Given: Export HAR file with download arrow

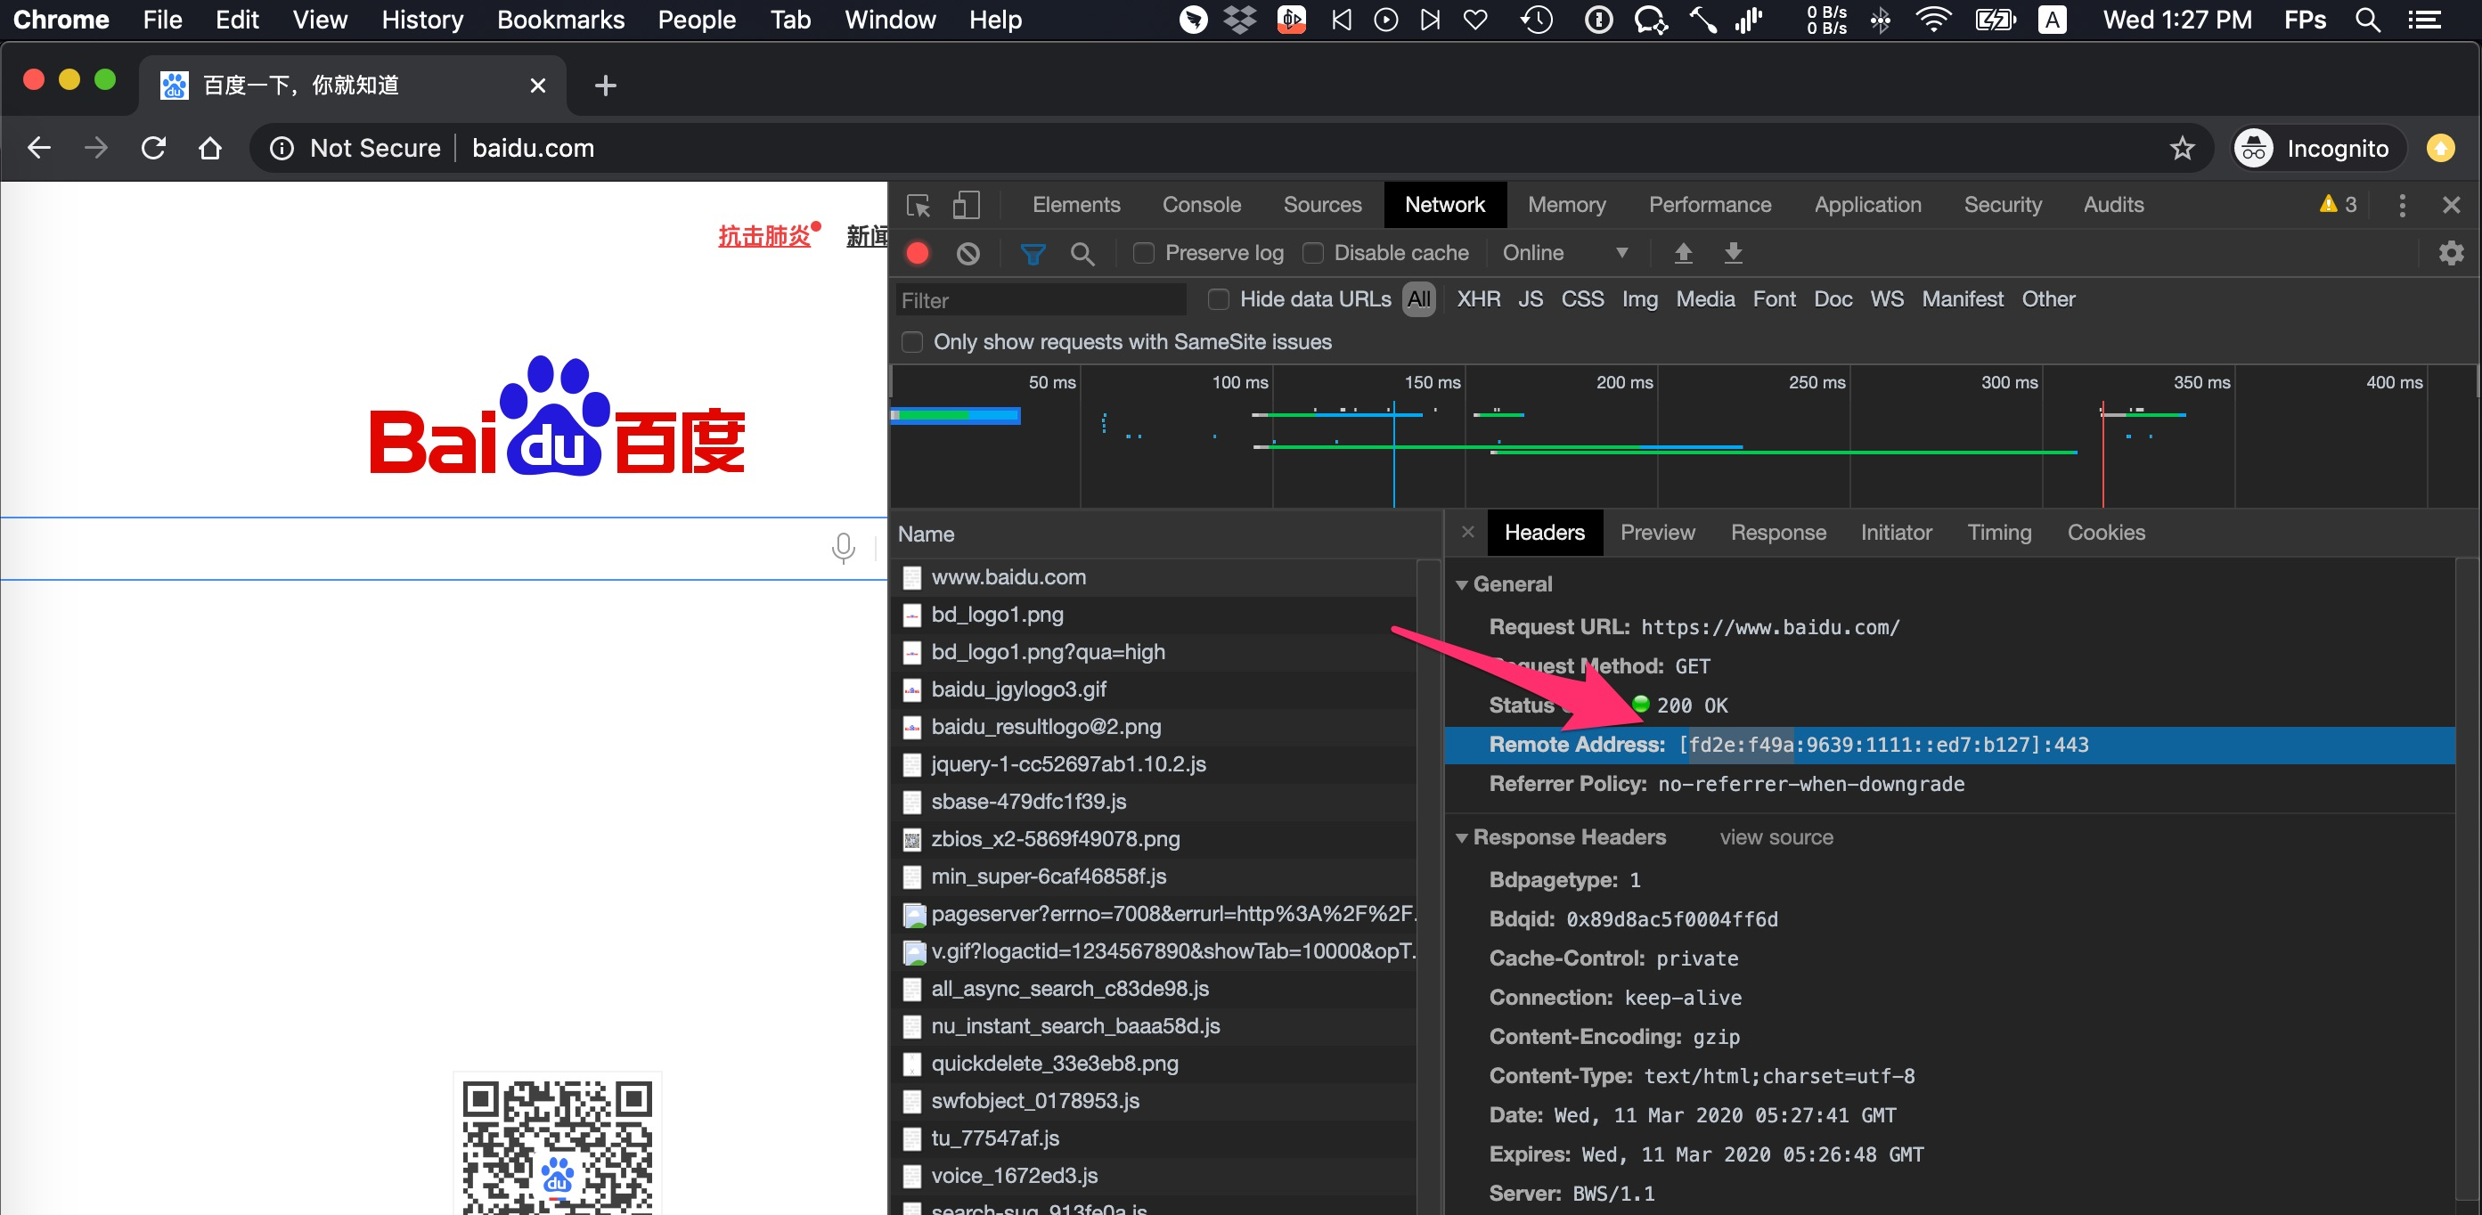Looking at the screenshot, I should [1733, 253].
